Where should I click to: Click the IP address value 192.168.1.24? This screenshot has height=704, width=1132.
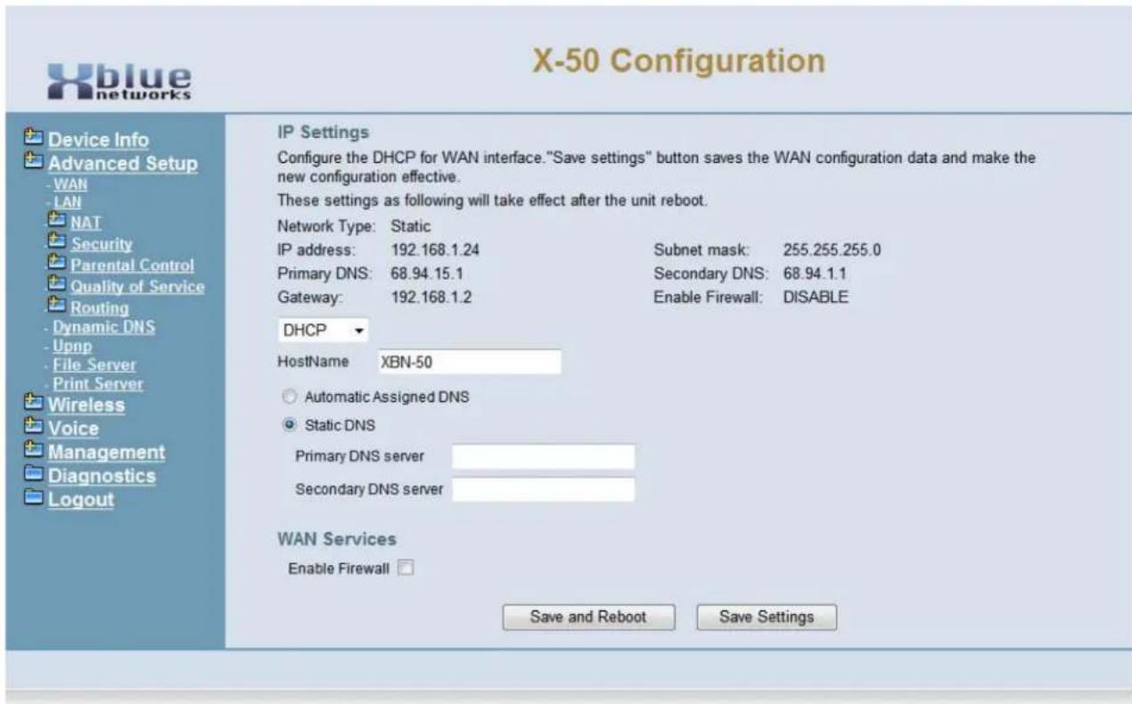(x=436, y=250)
